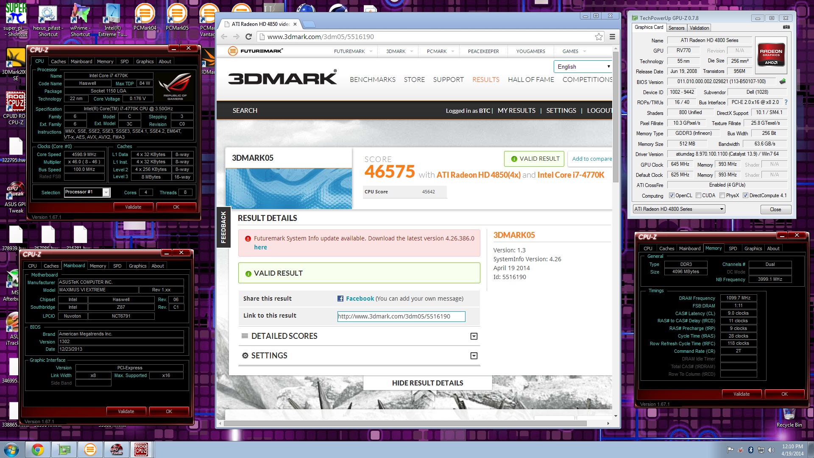
Task: Click the browser horizontal scrollbar thumb
Action: point(405,423)
